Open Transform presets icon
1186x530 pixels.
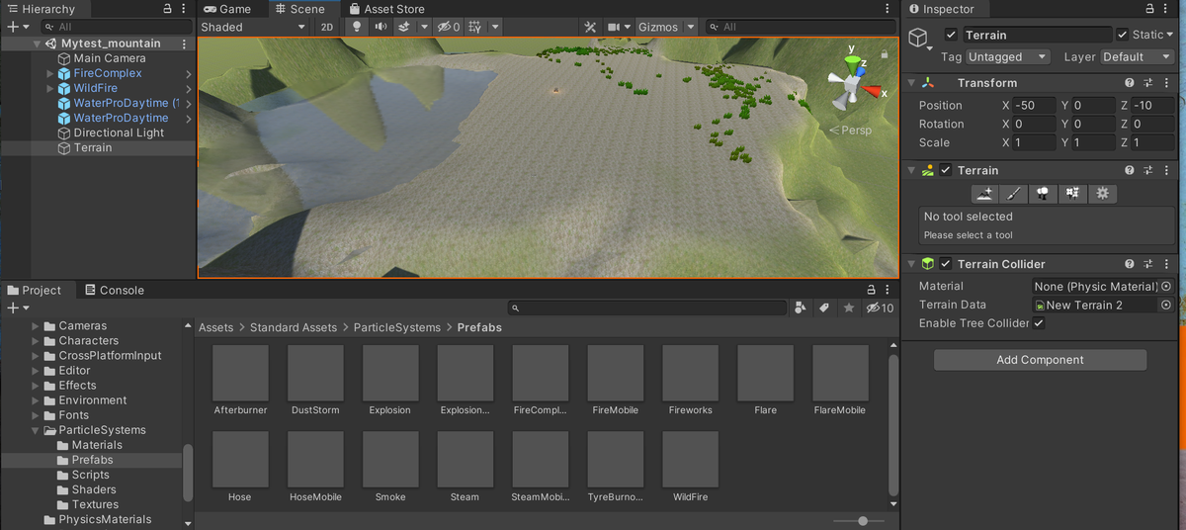point(1148,83)
